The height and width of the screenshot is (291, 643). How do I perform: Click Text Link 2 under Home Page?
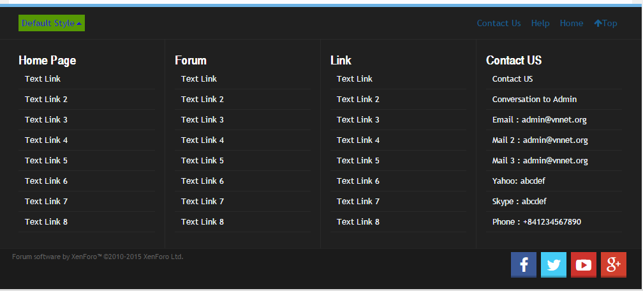coord(46,99)
